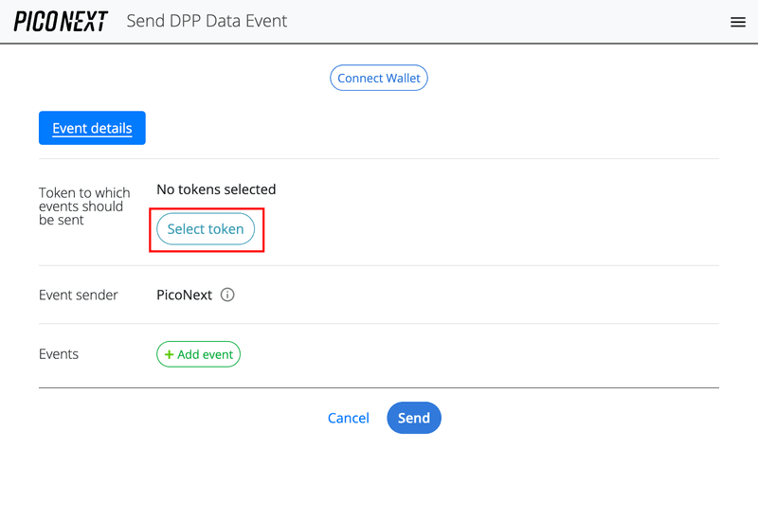Image resolution: width=758 pixels, height=520 pixels.
Task: Click the word 'token' in Select token
Action: [225, 229]
